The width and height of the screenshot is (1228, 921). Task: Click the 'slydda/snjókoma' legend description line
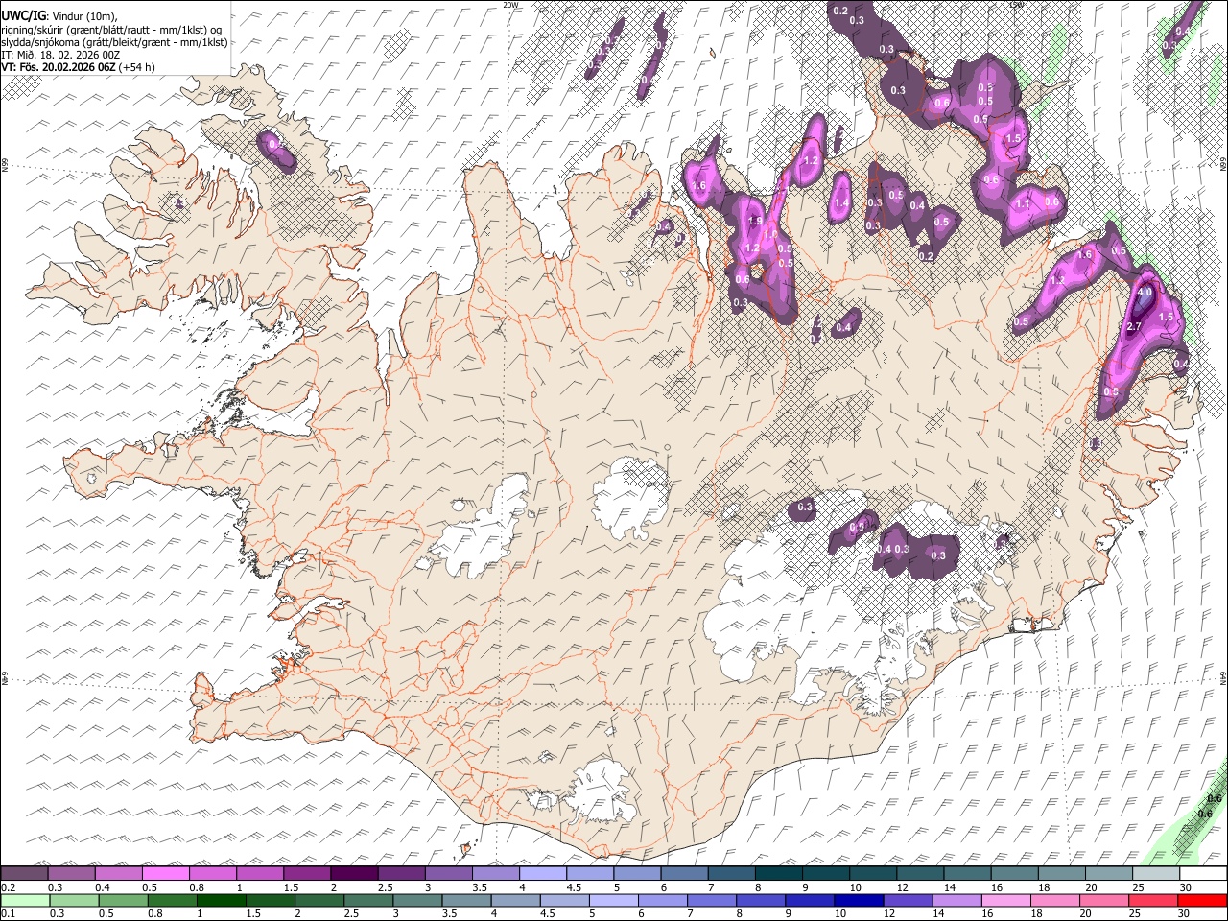tap(115, 42)
